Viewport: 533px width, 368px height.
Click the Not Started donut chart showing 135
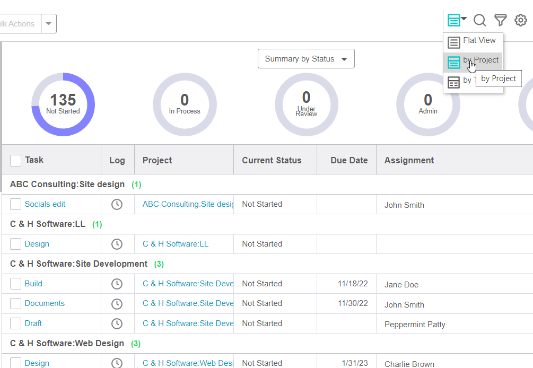pos(63,104)
